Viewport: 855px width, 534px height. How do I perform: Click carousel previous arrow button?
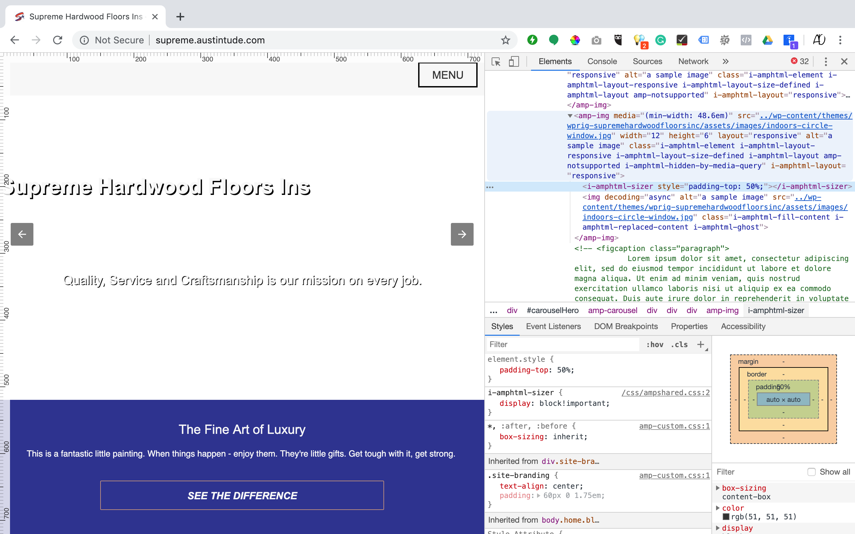pyautogui.click(x=22, y=234)
